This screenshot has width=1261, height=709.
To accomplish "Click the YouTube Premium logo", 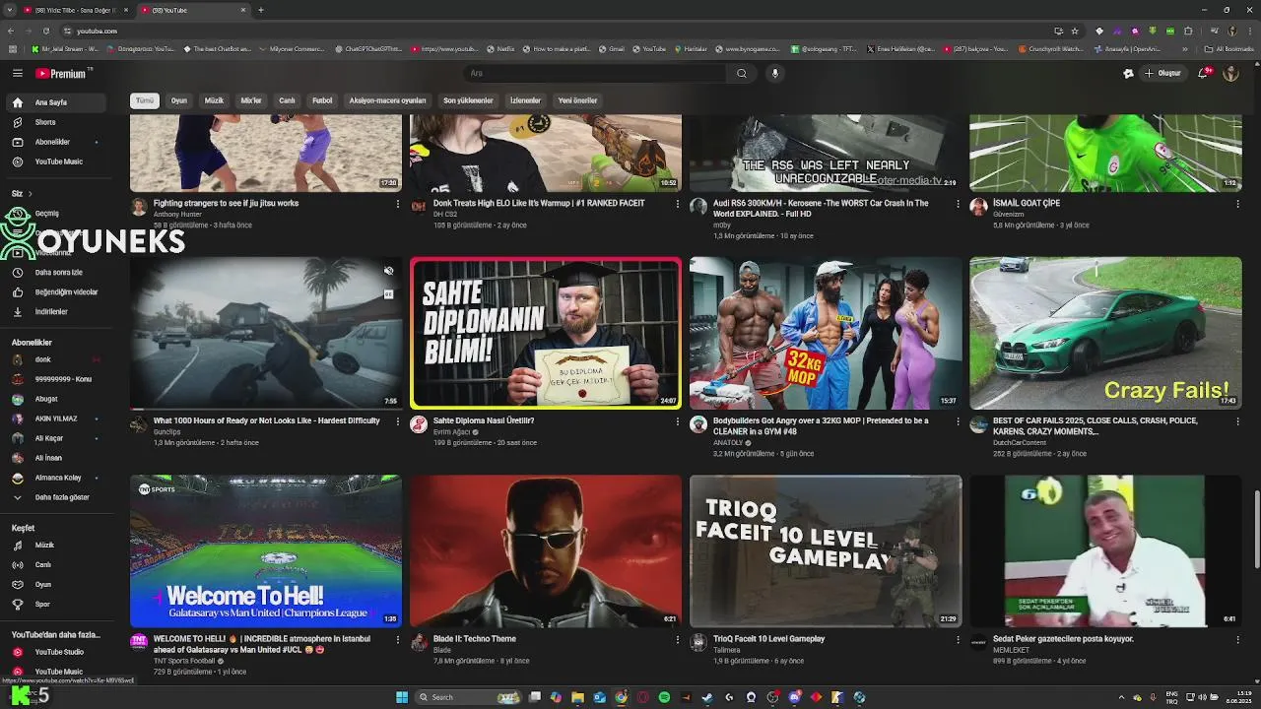I will 63,73.
